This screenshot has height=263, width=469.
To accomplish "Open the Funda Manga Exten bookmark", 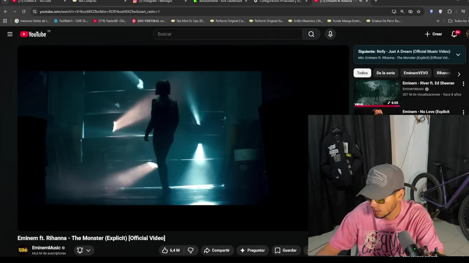I will point(344,21).
